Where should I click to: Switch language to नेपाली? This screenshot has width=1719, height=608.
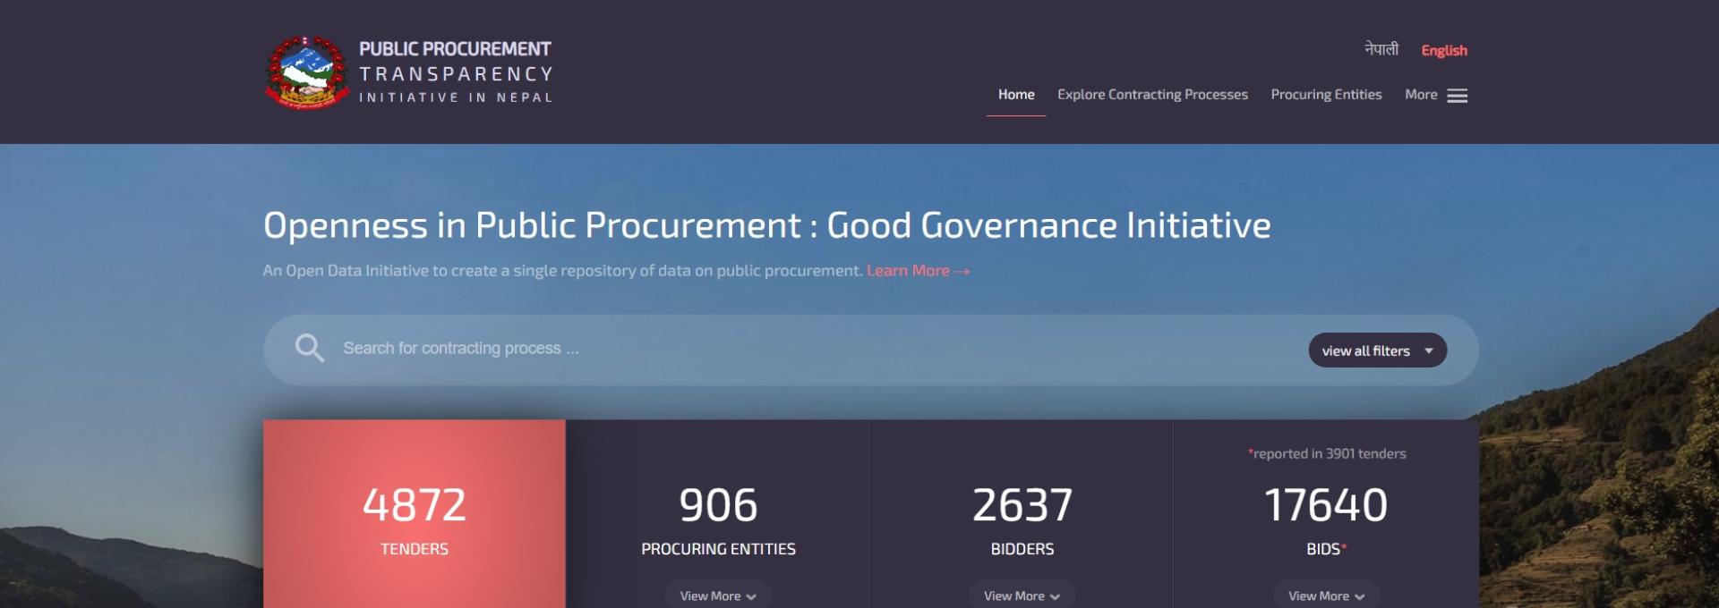pos(1381,49)
